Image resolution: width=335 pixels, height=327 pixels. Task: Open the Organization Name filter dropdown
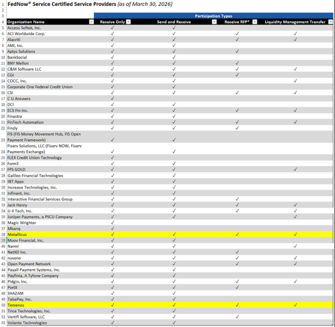[91, 22]
